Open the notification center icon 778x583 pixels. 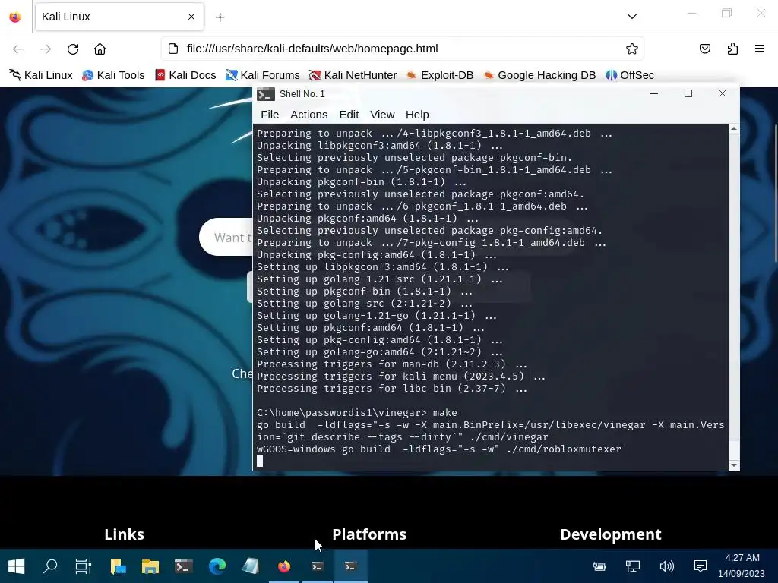point(700,566)
